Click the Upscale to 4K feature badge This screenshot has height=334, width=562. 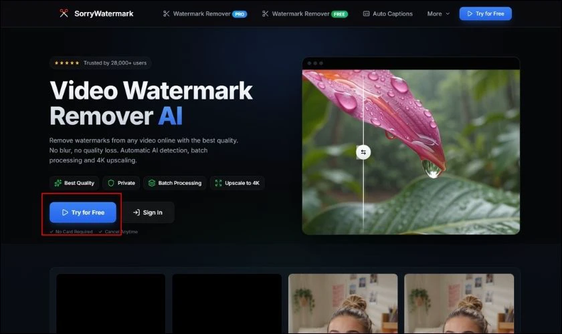coord(238,183)
